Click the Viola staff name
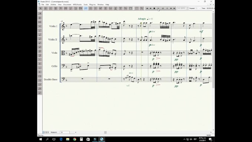 pos(54,53)
